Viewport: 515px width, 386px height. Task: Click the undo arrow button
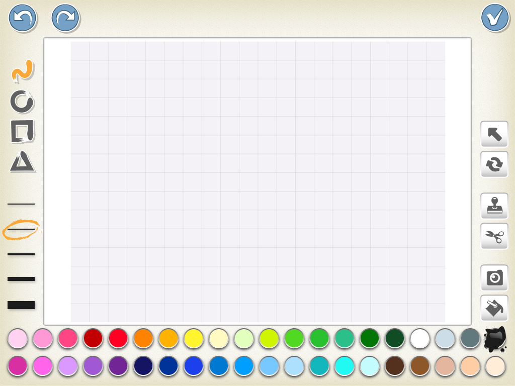[22, 18]
